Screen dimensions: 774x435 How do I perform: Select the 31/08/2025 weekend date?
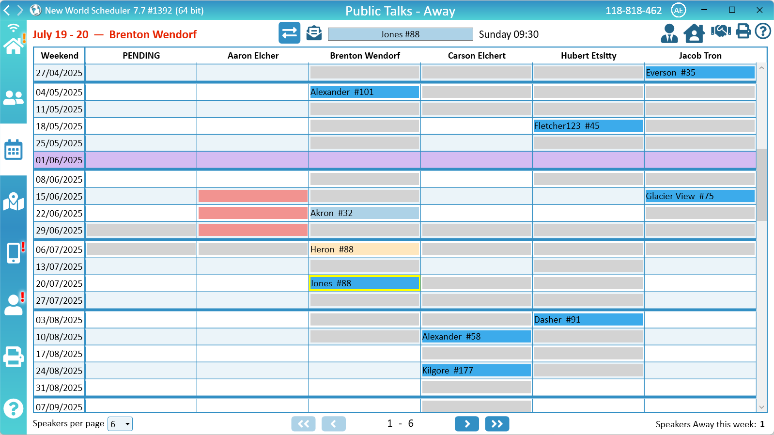click(x=59, y=388)
